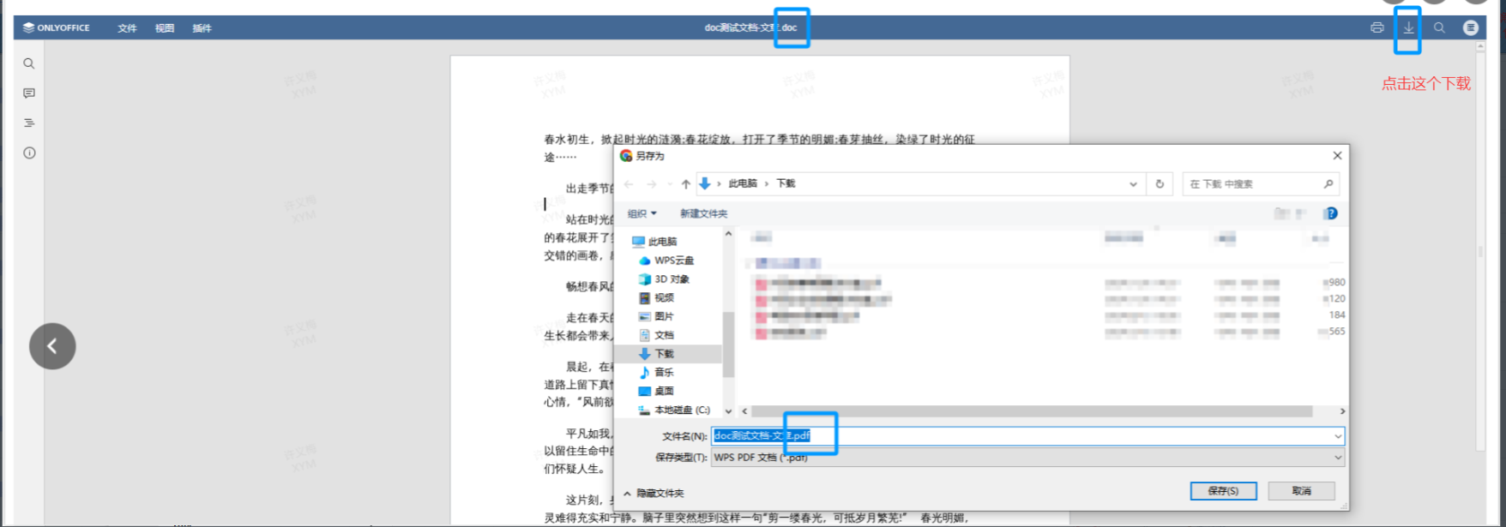Open the 插件 menu in ONLYOFFICE

202,28
